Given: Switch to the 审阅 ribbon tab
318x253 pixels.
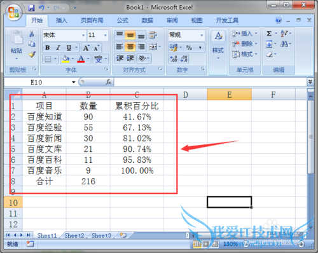Looking at the screenshot, I should tap(172, 20).
